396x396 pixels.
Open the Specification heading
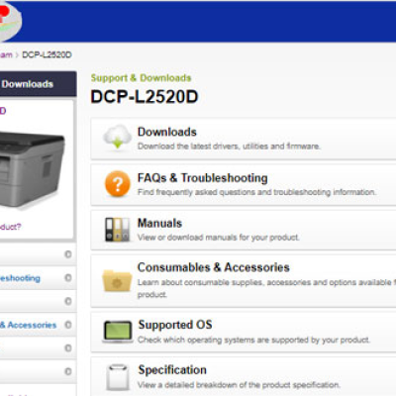[x=172, y=370]
